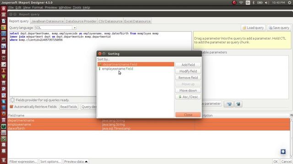Click Cancel in Report query window
Image resolution: width=293 pixels, height=164 pixels.
pyautogui.click(x=286, y=162)
